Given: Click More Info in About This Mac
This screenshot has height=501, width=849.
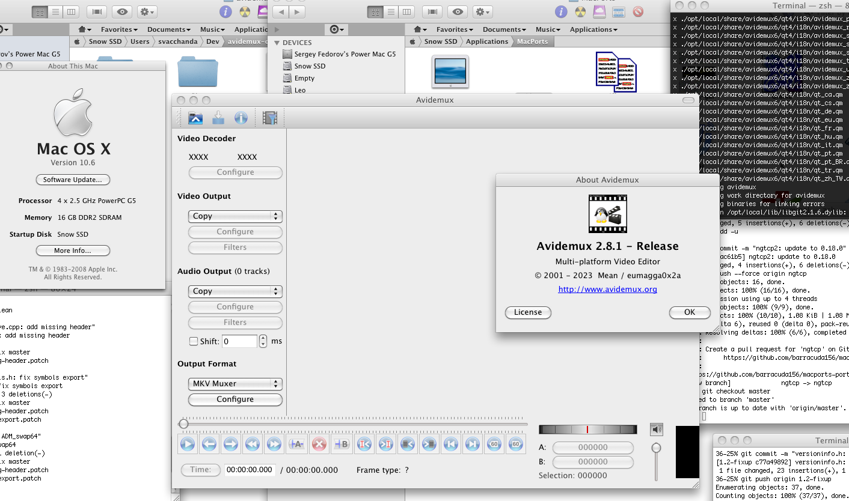Looking at the screenshot, I should pyautogui.click(x=73, y=251).
